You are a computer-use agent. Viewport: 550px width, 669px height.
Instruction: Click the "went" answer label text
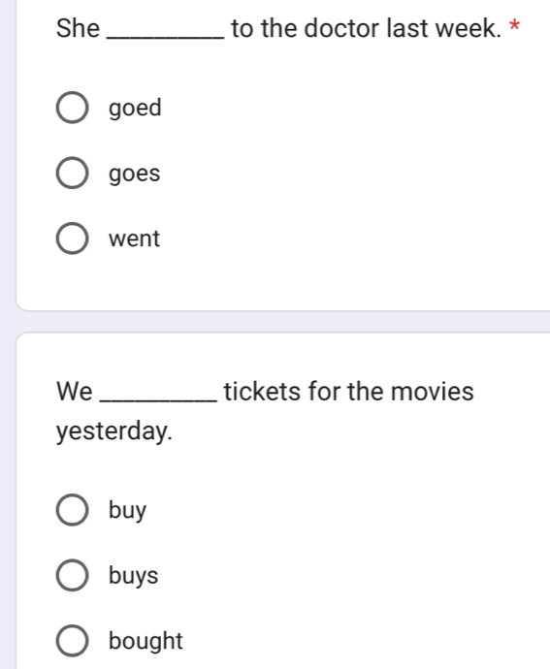134,239
